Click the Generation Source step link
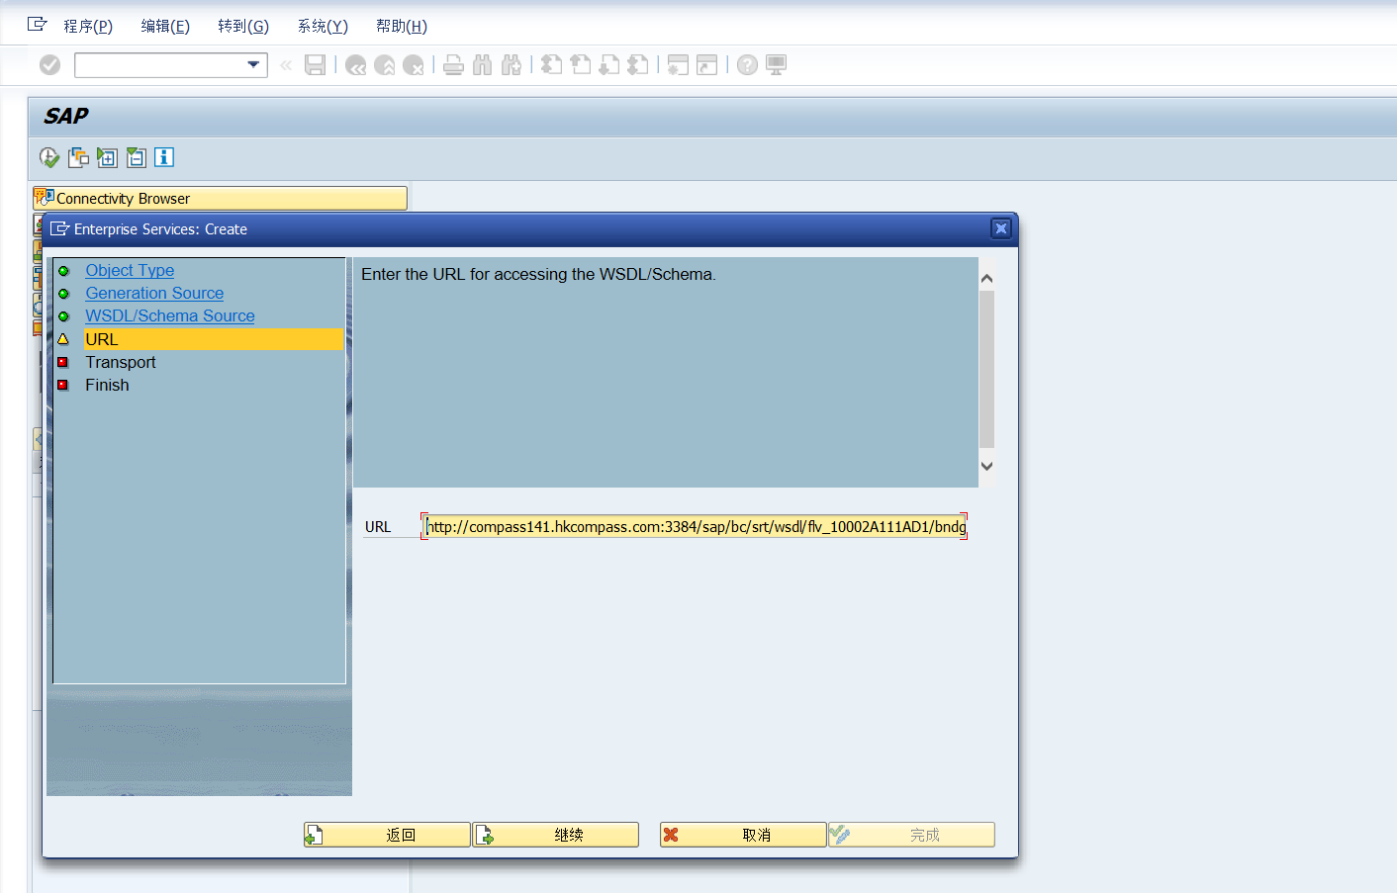Image resolution: width=1397 pixels, height=893 pixels. [154, 293]
